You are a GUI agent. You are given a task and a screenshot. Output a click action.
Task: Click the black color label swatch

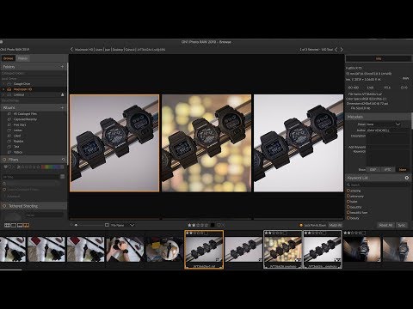click(213, 225)
